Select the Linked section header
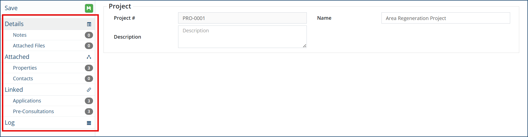Image resolution: width=528 pixels, height=137 pixels. [x=14, y=90]
